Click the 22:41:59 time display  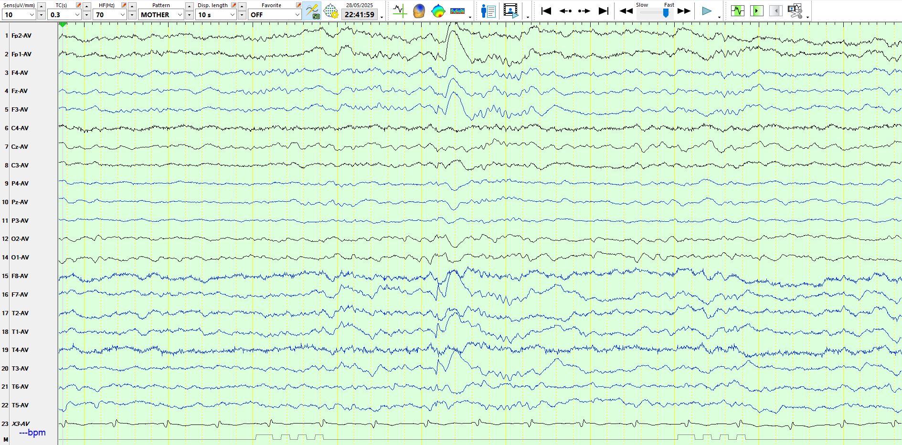360,15
